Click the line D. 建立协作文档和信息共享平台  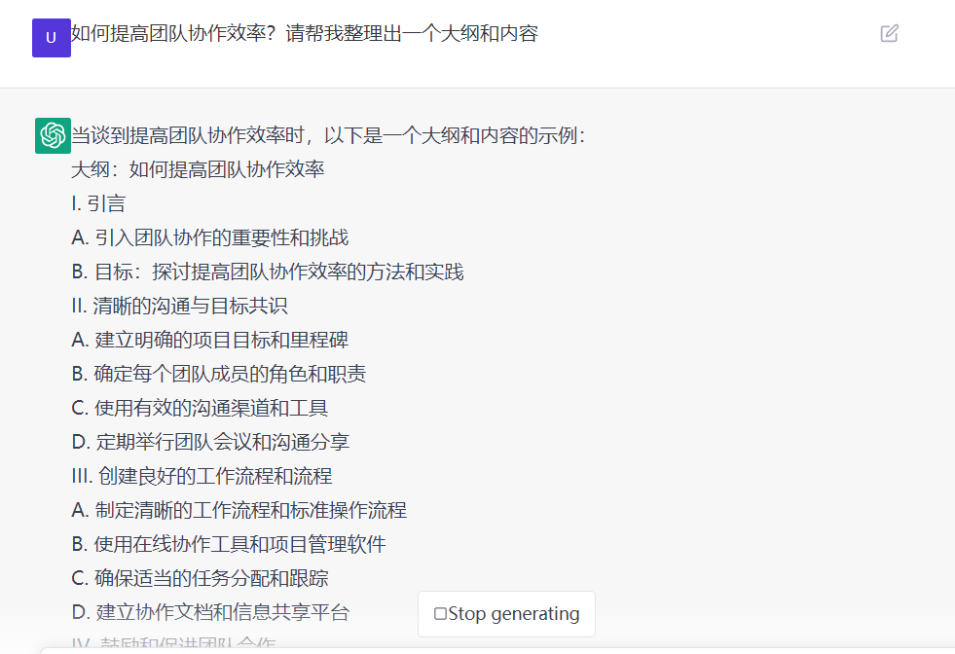coord(212,612)
